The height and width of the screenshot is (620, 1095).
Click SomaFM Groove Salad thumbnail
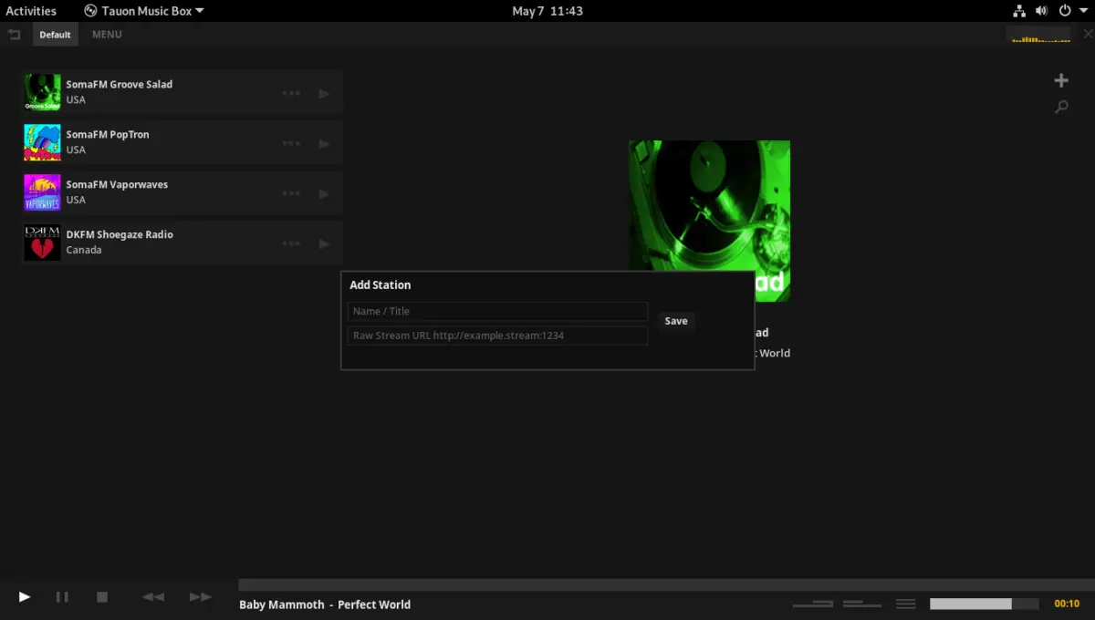42,92
